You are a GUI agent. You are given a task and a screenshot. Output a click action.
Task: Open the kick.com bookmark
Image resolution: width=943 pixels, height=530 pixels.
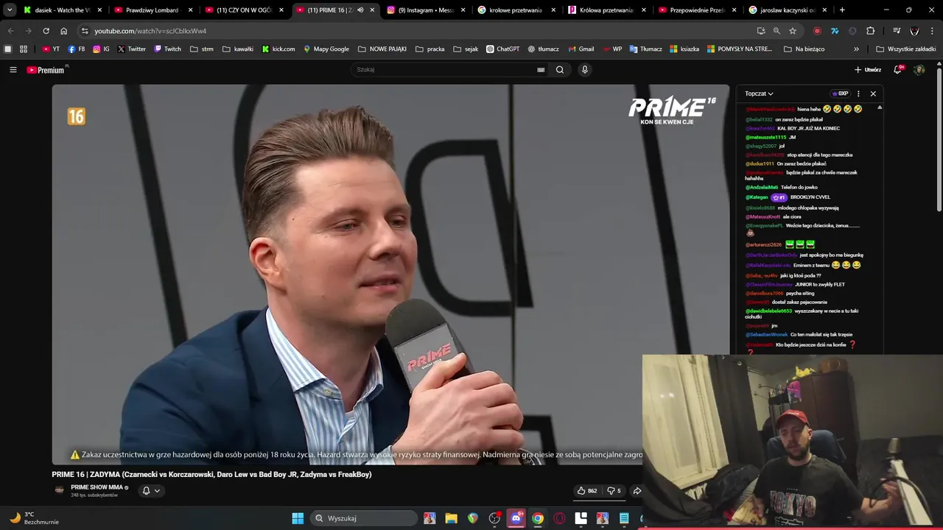(x=278, y=49)
